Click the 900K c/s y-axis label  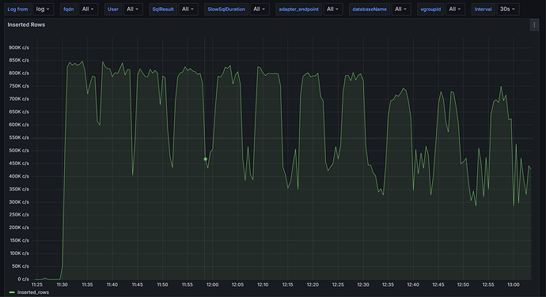tap(19, 47)
